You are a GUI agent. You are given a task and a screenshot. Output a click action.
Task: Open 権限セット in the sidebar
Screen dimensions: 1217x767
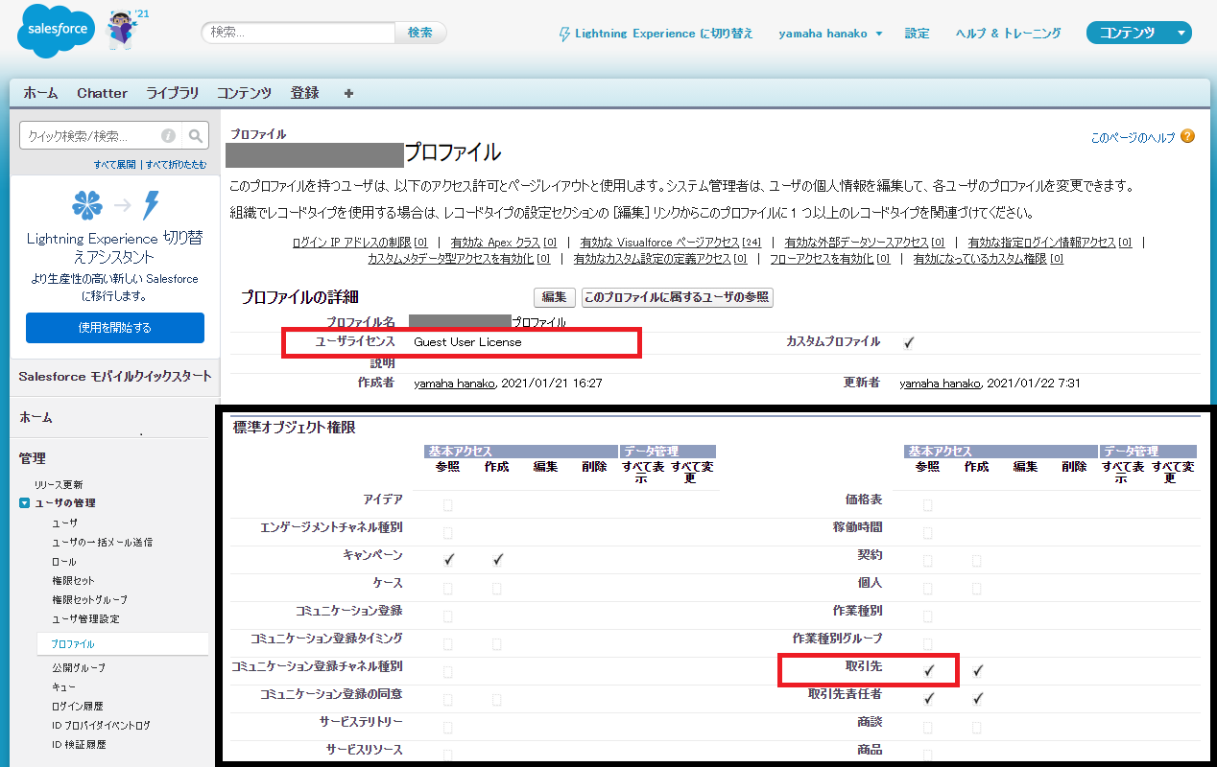tap(73, 581)
